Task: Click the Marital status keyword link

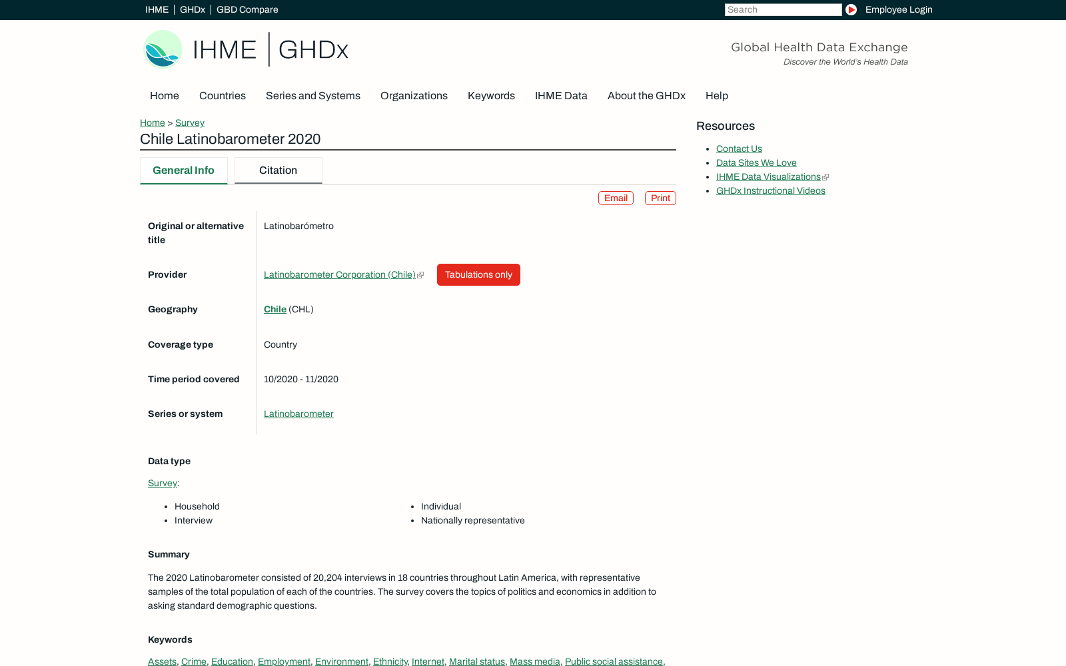Action: pos(477,661)
